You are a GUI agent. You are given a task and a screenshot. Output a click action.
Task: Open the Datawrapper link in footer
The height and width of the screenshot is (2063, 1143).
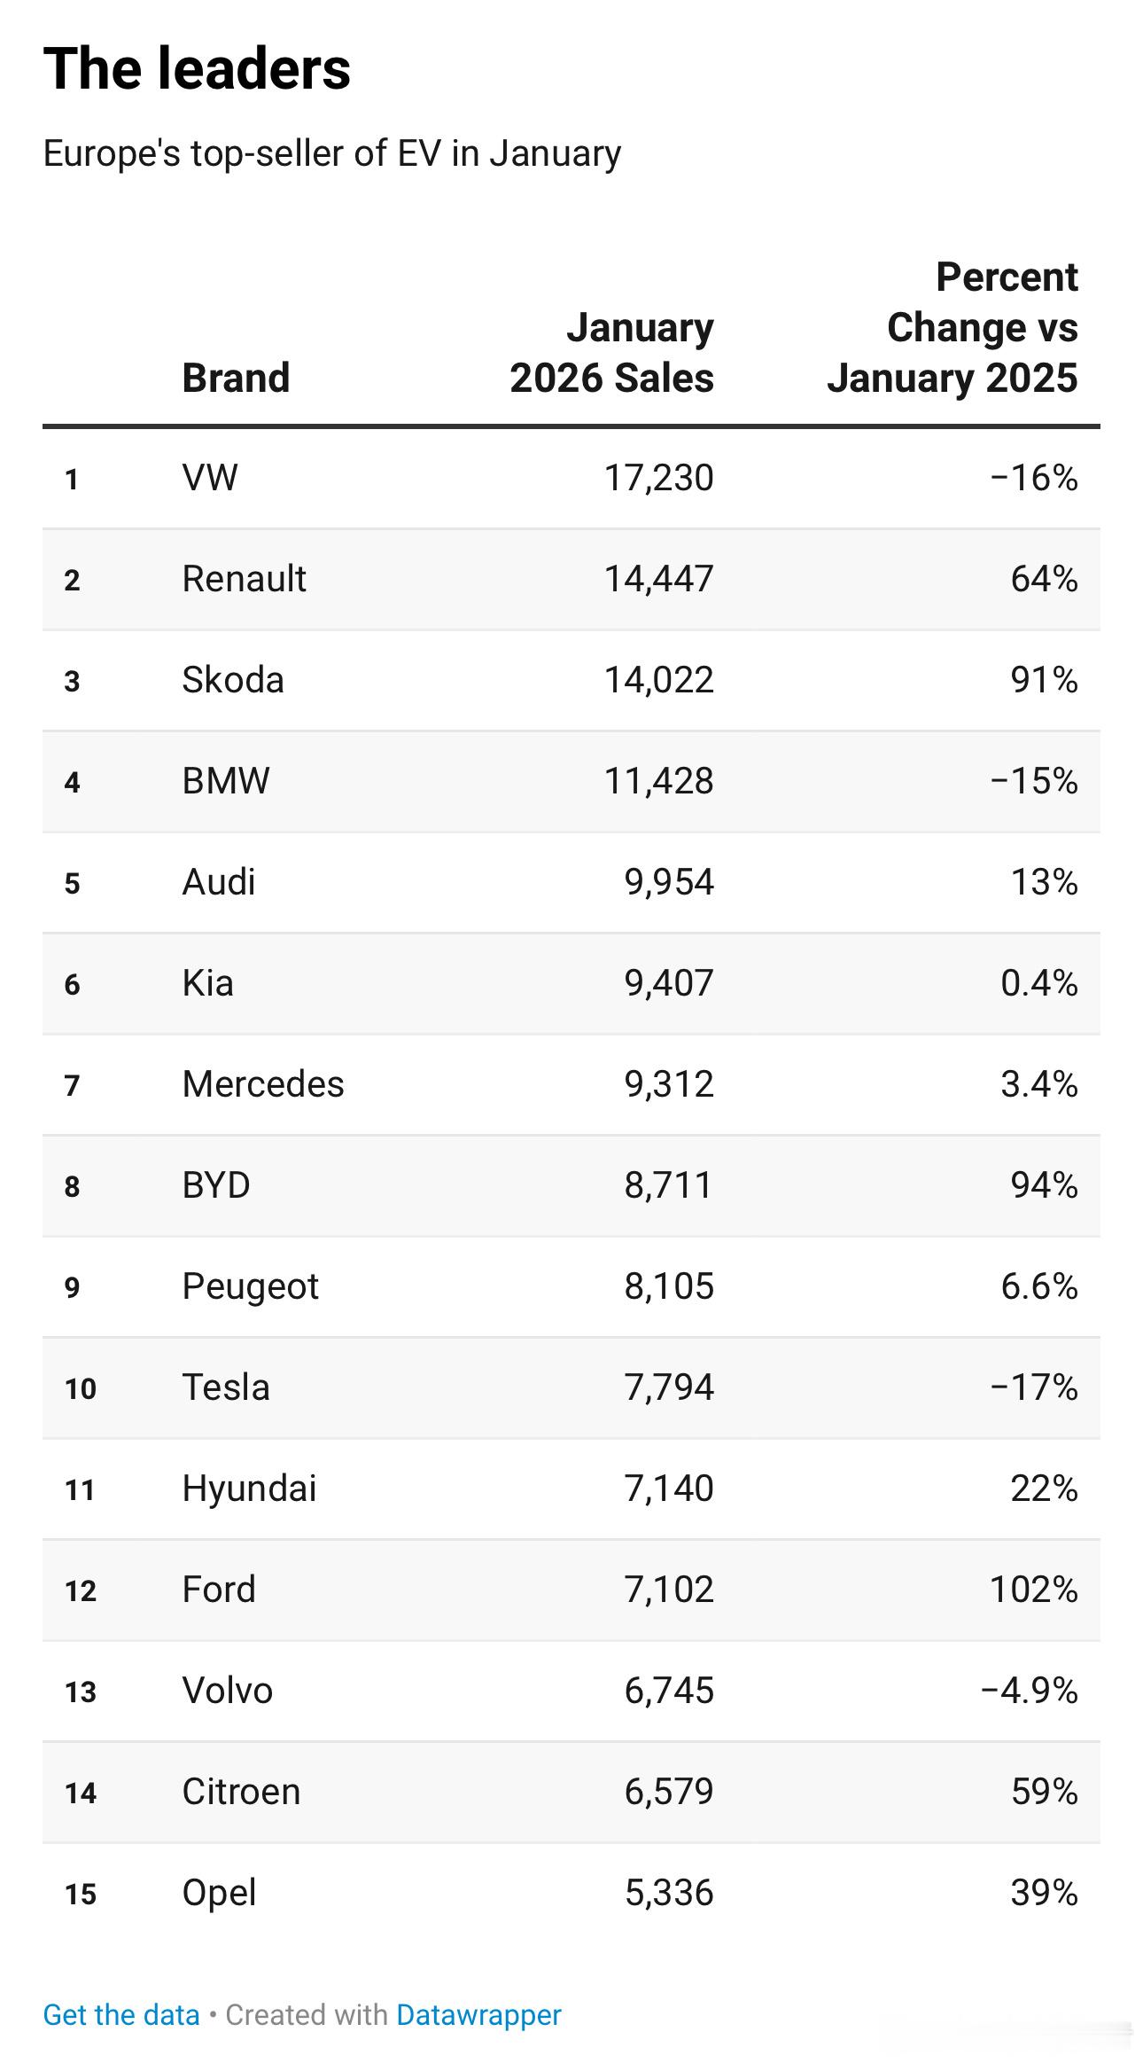(x=478, y=2014)
